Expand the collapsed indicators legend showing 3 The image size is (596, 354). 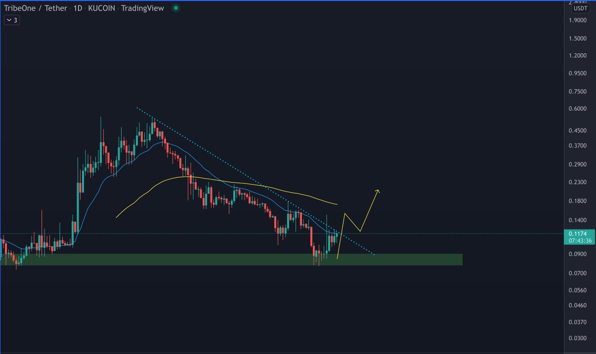tap(12, 20)
